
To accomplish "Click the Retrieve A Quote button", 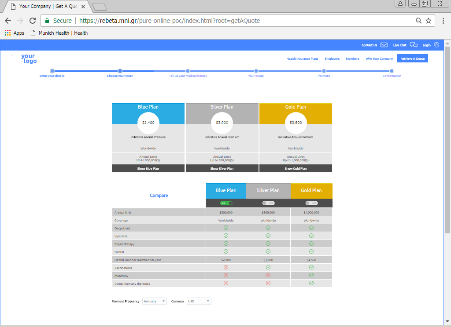I will 412,58.
